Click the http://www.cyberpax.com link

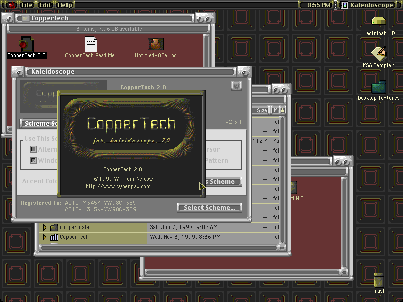[118, 186]
